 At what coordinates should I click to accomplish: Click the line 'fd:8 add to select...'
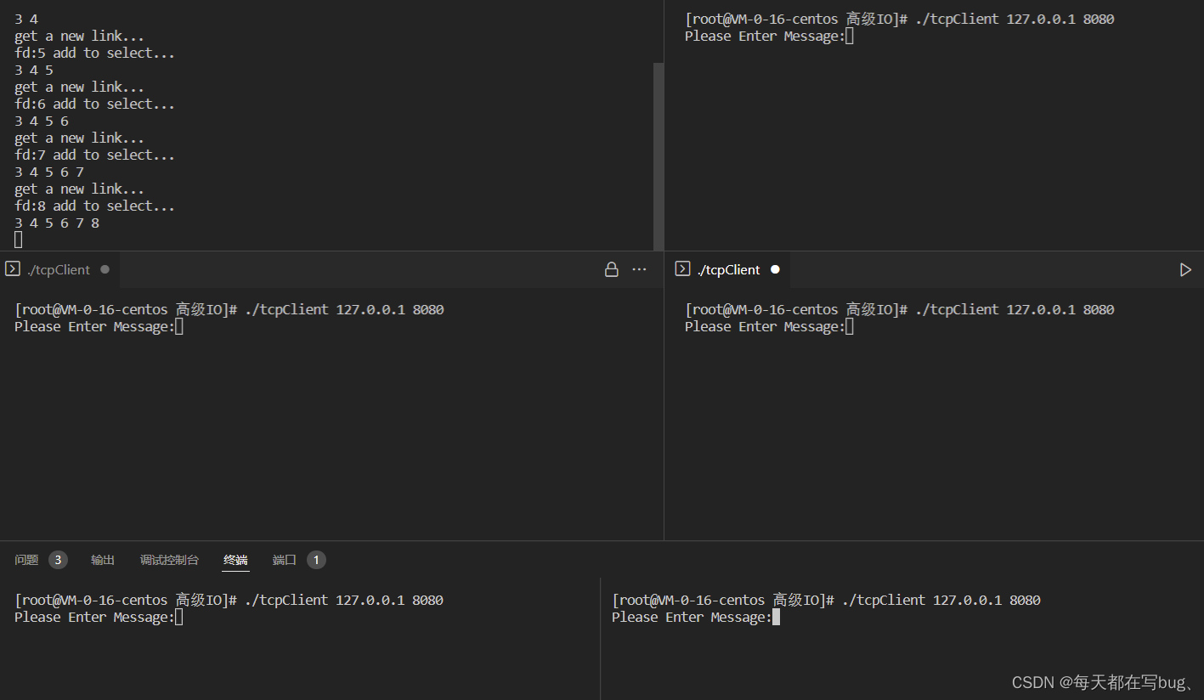tap(95, 206)
